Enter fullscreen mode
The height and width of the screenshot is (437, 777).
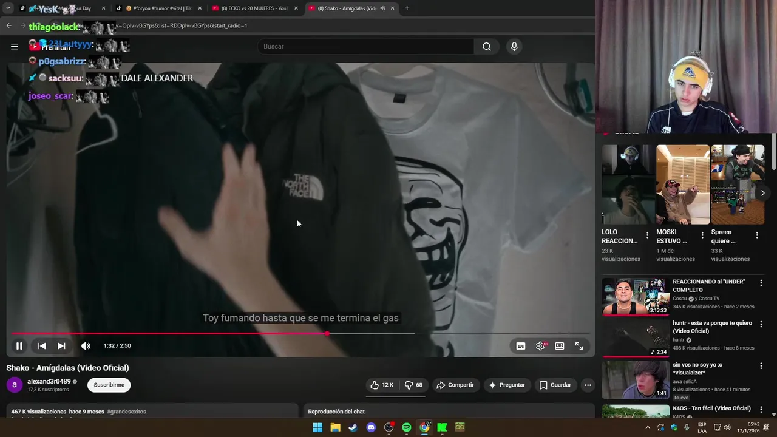click(579, 346)
